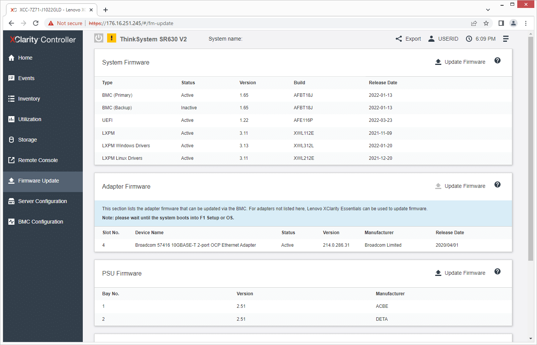
Task: Click the yellow warning alert icon
Action: 112,38
